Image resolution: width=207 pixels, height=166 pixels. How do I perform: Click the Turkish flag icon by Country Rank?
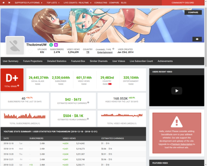coord(110,84)
